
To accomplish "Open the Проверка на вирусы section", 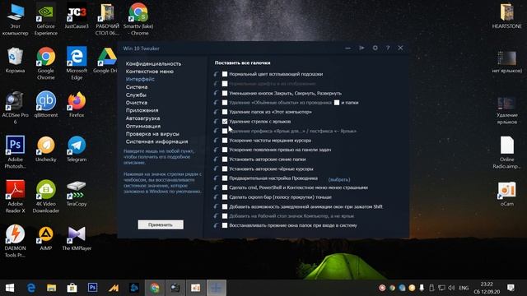I will [152, 134].
